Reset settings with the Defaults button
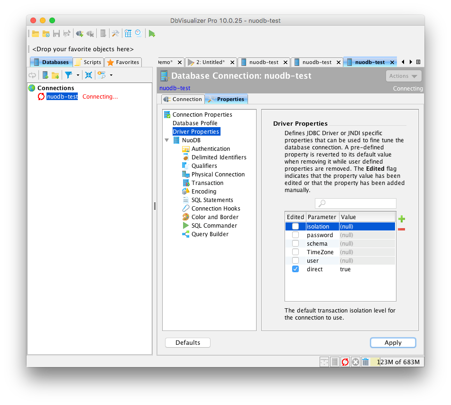 point(187,342)
